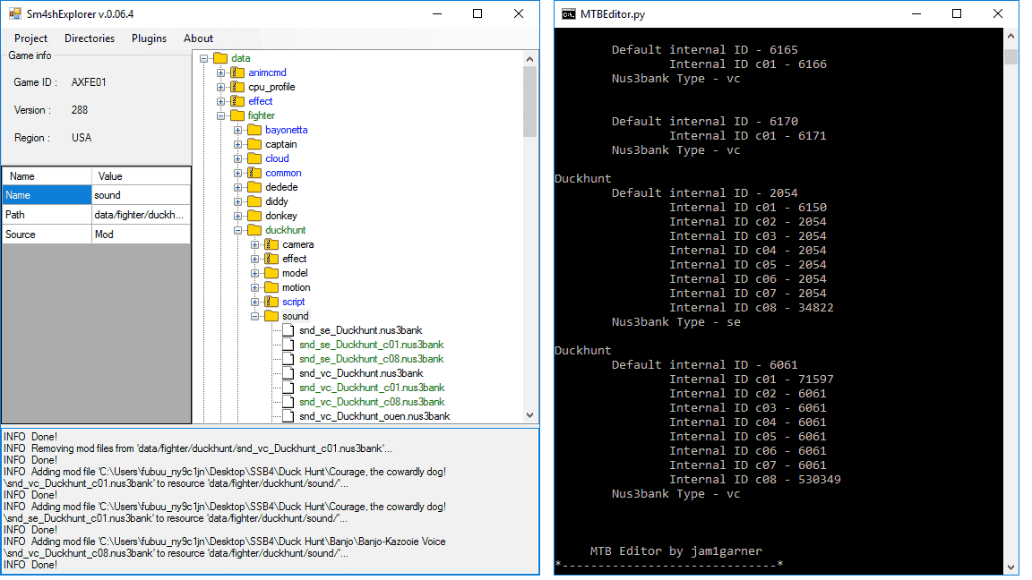Click file icon of snd_vc_Duckhunt_ouen.nus3bank
Screen dimensions: 1032x580
[x=288, y=417]
